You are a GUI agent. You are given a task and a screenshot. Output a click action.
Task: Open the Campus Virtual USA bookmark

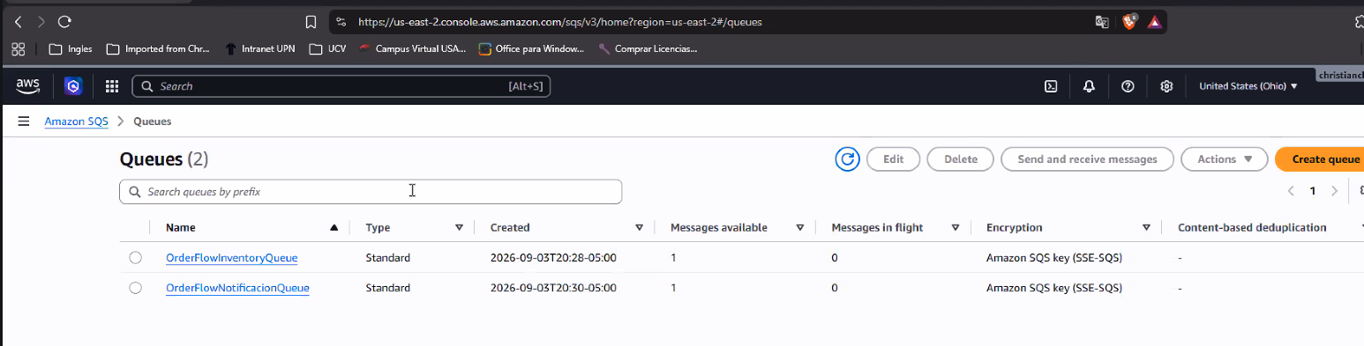click(412, 49)
